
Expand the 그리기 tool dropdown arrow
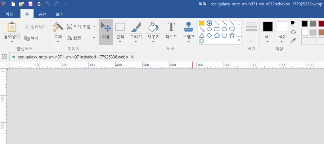pyautogui.click(x=136, y=42)
